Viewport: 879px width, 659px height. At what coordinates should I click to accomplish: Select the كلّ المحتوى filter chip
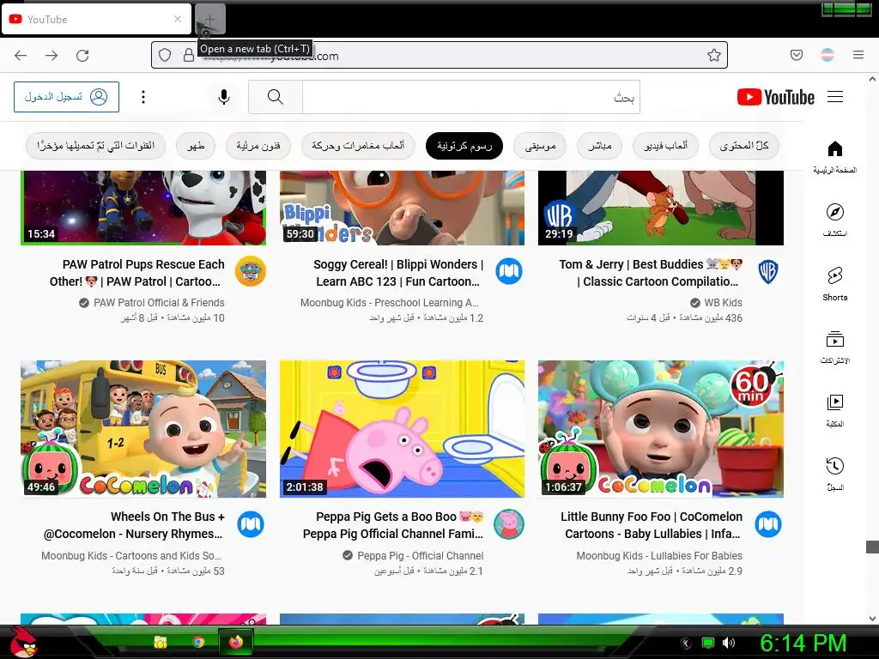744,146
